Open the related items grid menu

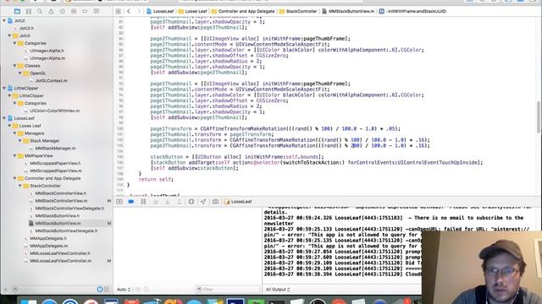tap(119, 11)
